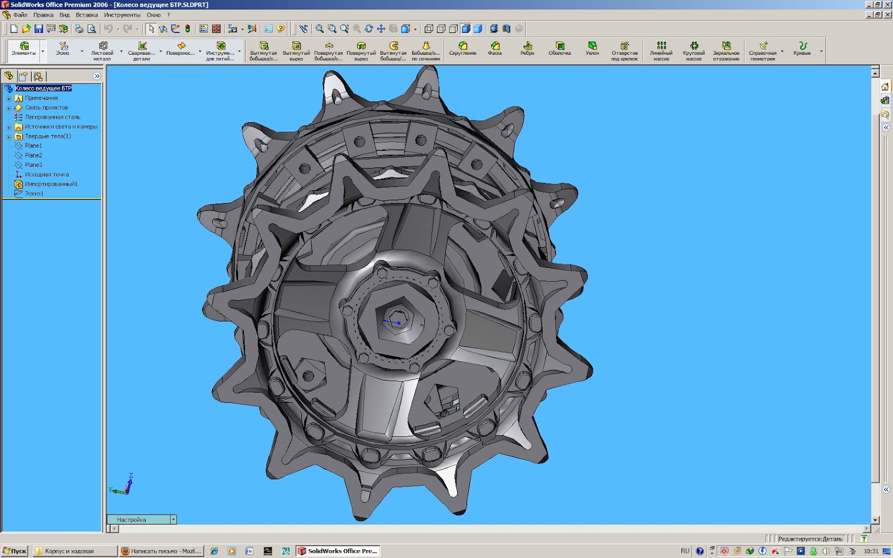
Task: Activate the Pan four-arrow tool
Action: point(381,28)
